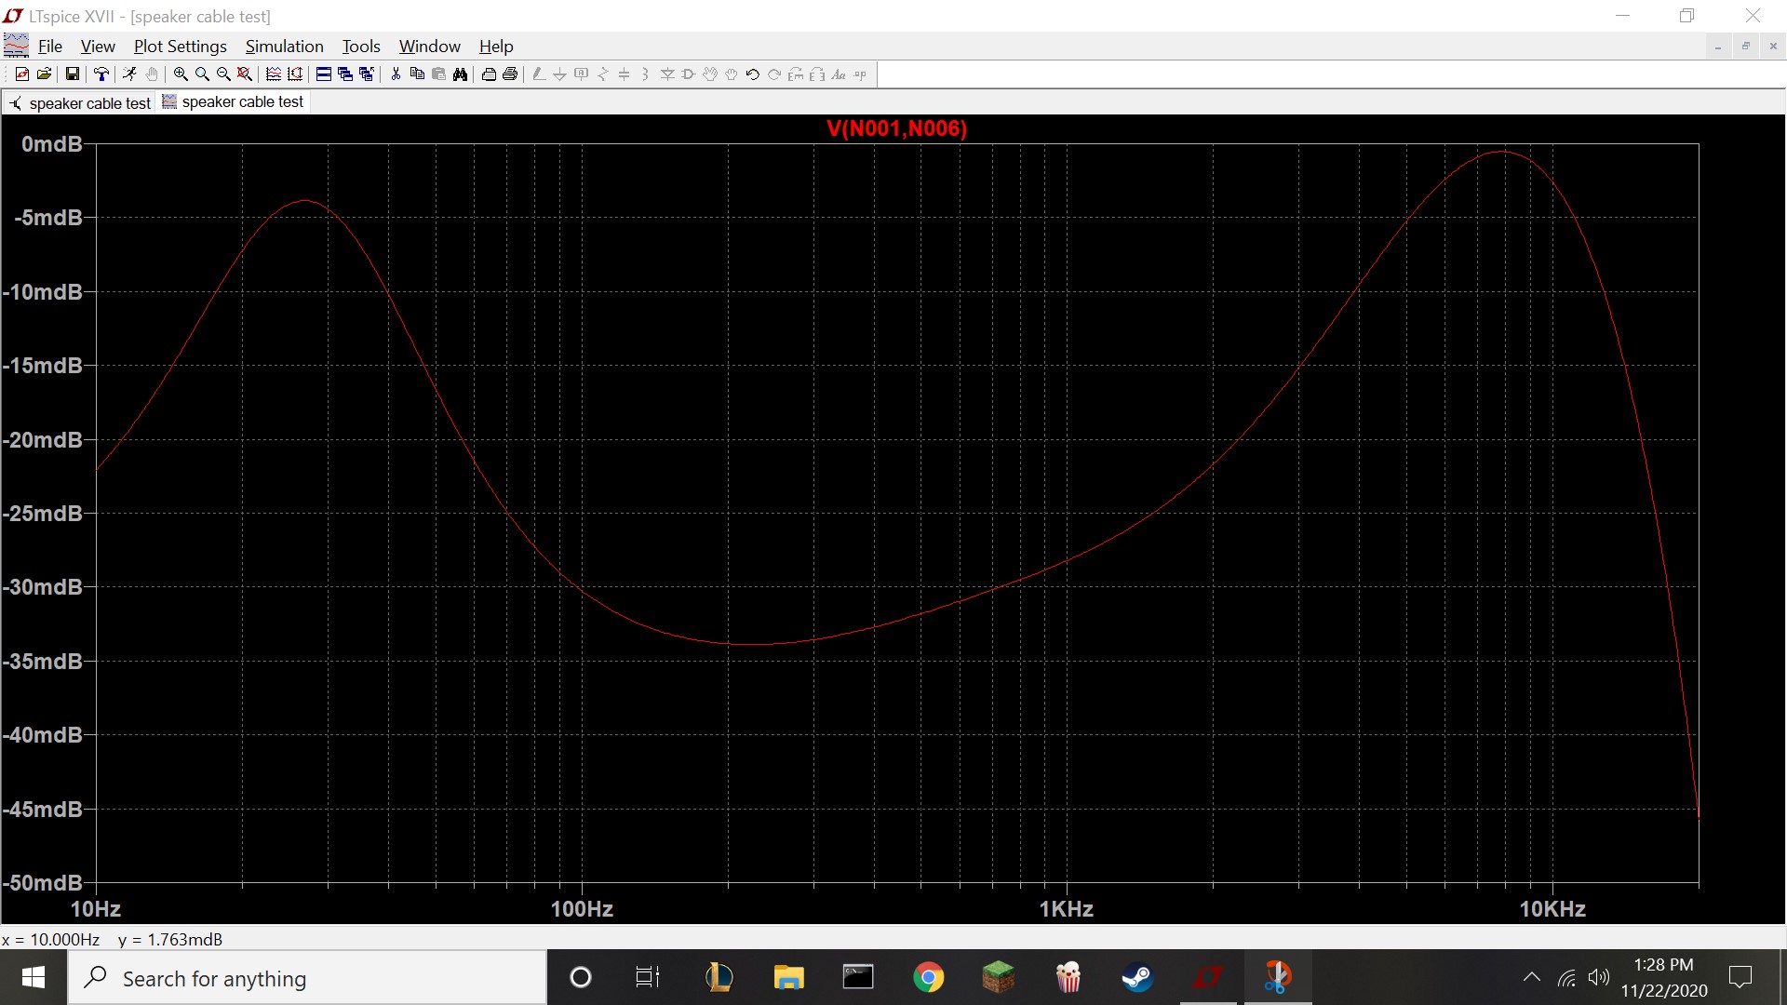The image size is (1787, 1005).
Task: Click the Undo arrow icon
Action: [x=753, y=74]
